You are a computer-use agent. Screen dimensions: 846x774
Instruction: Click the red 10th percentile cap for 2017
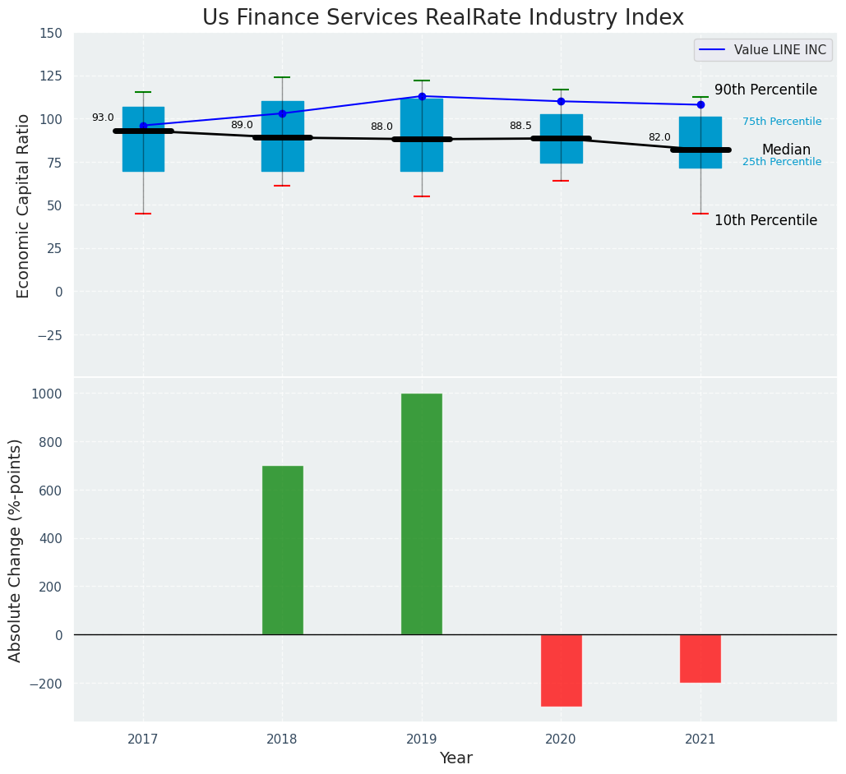[143, 214]
